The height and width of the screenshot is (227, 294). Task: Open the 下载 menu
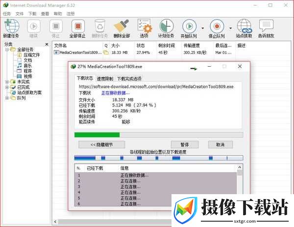(32, 14)
